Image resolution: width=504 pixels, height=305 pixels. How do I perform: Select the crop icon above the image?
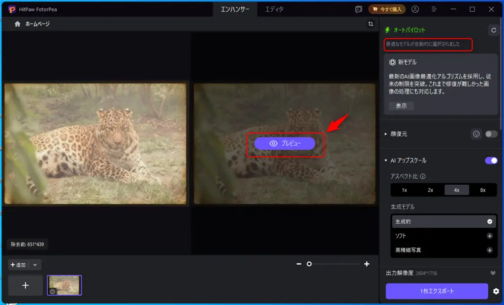click(x=371, y=23)
